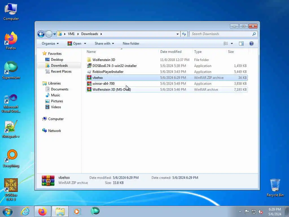
Task: Click the Action Center flag tray icon
Action: (x=247, y=211)
